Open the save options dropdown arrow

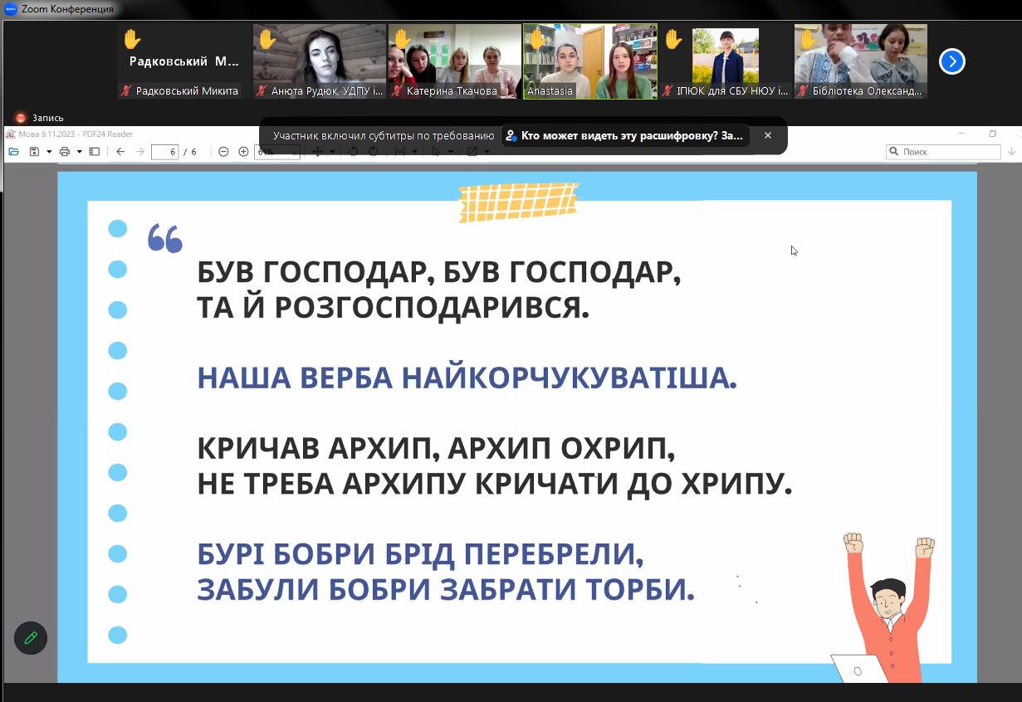pyautogui.click(x=49, y=152)
